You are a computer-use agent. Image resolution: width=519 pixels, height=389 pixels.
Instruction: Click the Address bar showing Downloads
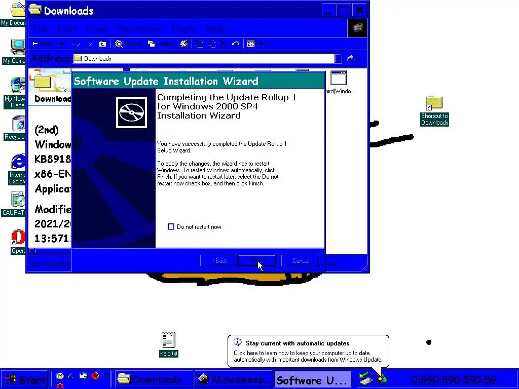pos(204,59)
